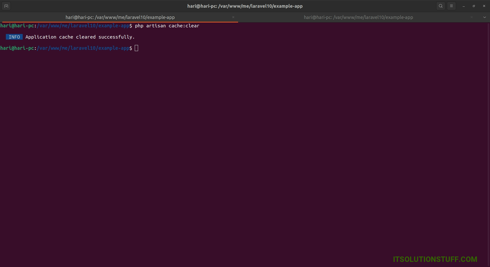The width and height of the screenshot is (490, 267).
Task: Click the hari@hari-pc username in second prompt
Action: coord(17,48)
